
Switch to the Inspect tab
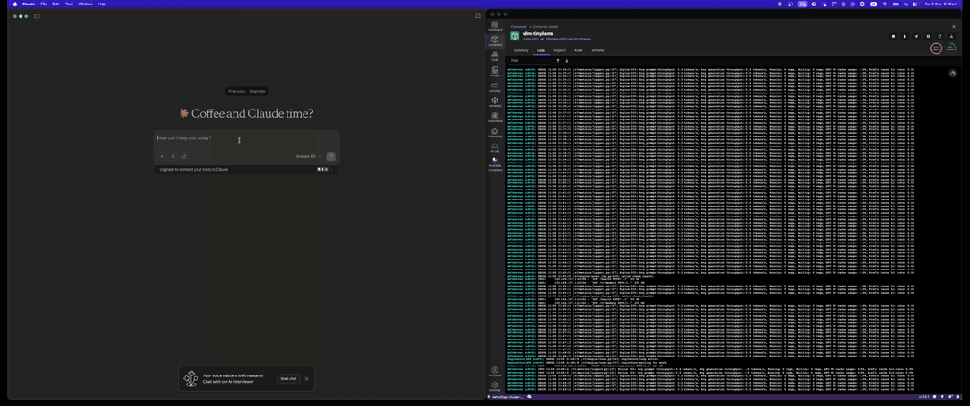559,50
